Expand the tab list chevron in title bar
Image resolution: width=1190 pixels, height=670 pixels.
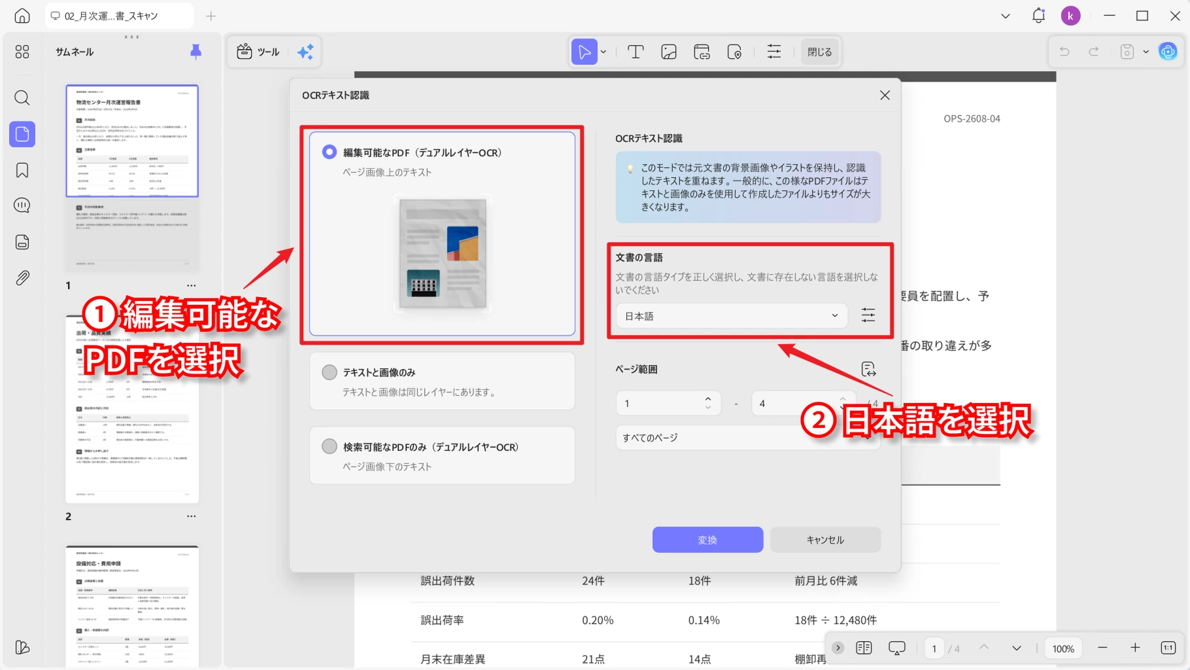(x=1006, y=16)
